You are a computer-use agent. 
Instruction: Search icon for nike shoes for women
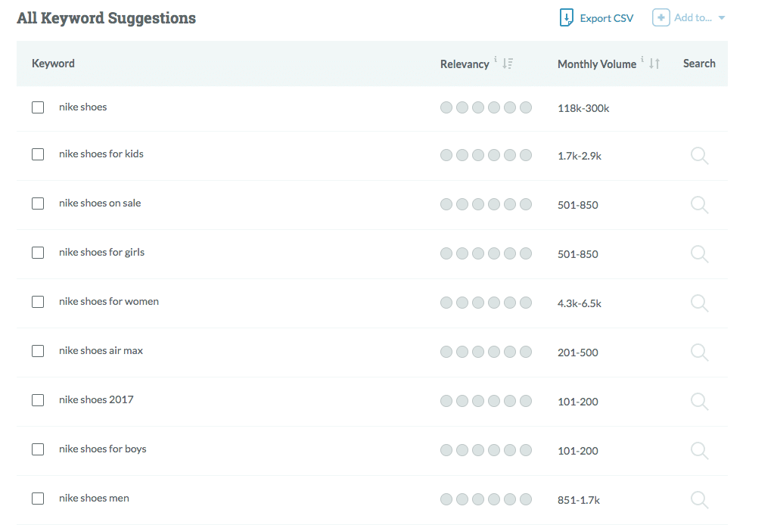click(699, 303)
